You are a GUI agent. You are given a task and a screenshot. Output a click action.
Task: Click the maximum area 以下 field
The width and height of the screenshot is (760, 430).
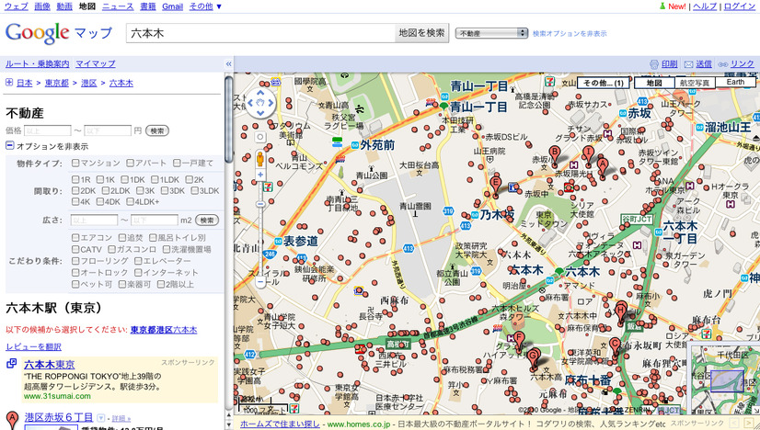pyautogui.click(x=155, y=221)
